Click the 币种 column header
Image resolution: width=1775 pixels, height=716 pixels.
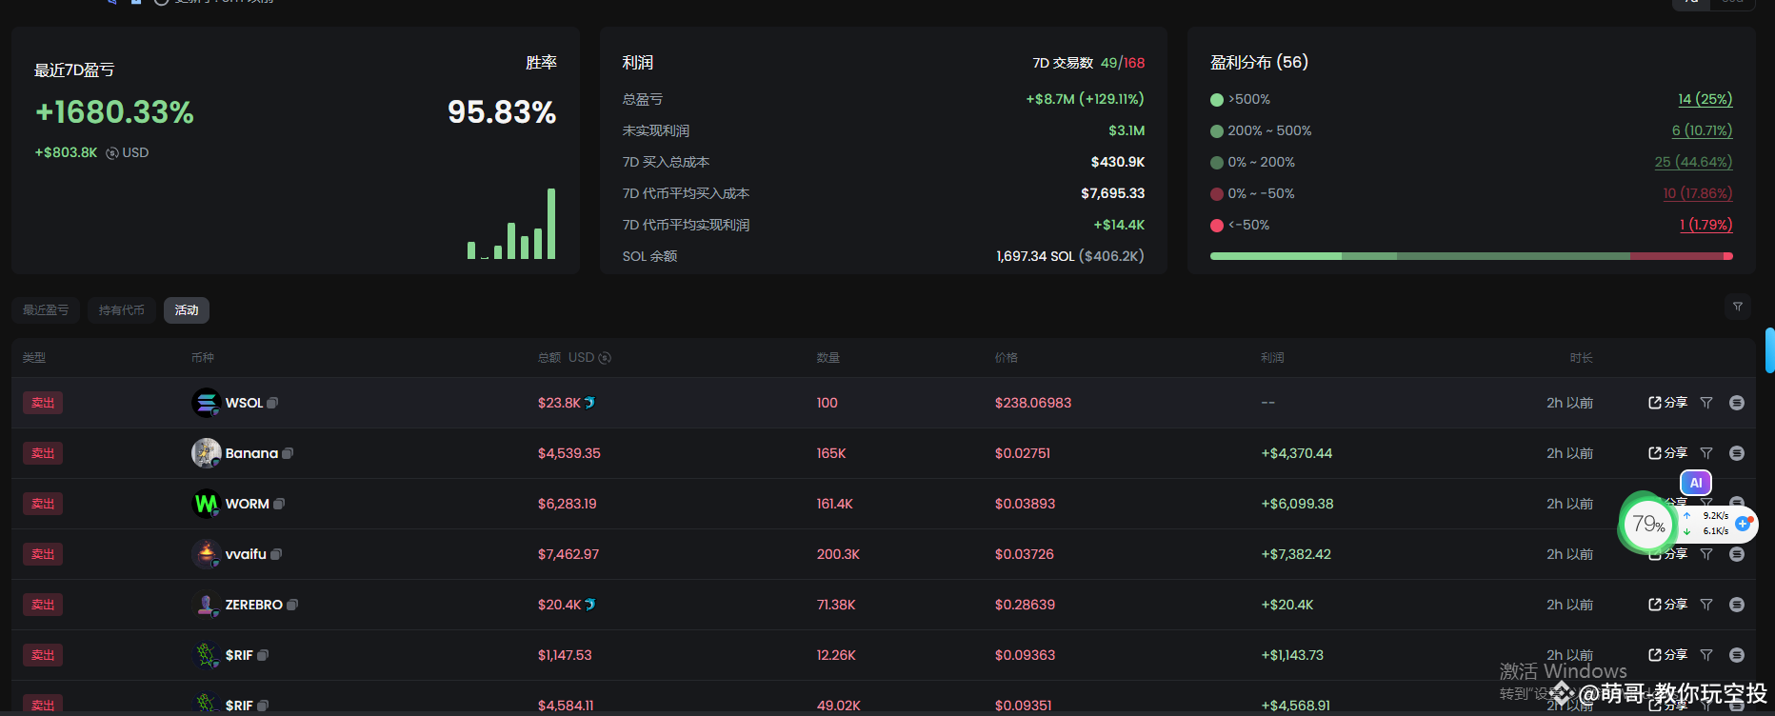point(203,358)
